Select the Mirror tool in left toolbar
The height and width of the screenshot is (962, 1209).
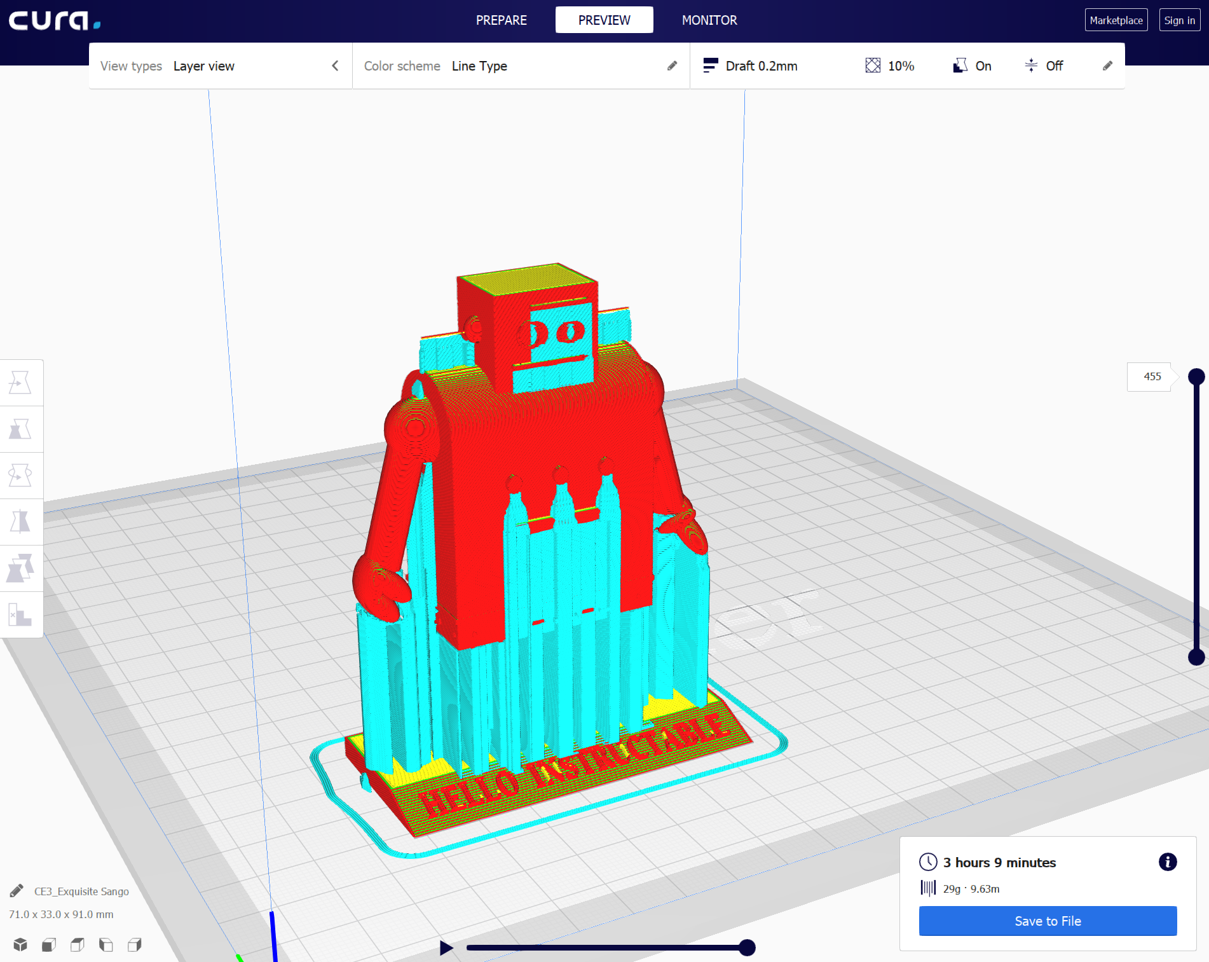(20, 522)
